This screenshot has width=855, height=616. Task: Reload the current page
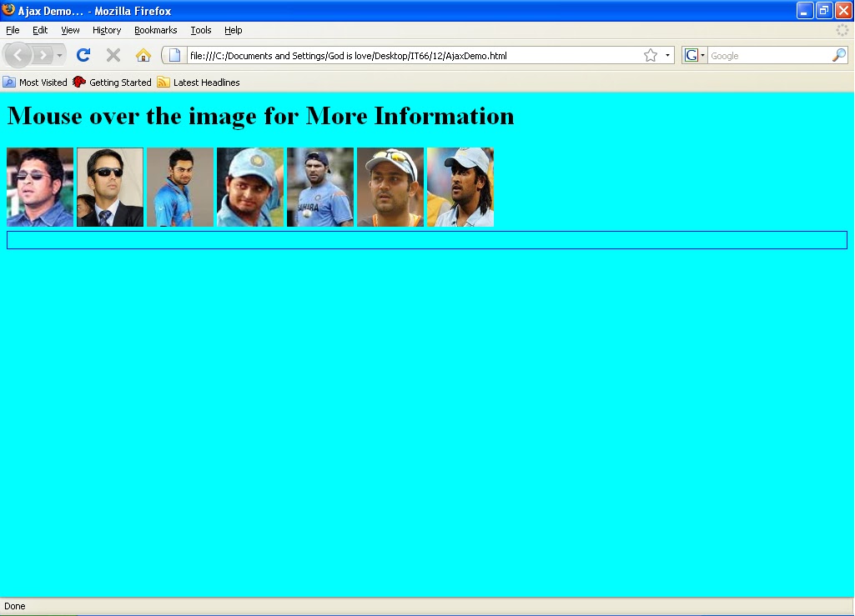83,55
